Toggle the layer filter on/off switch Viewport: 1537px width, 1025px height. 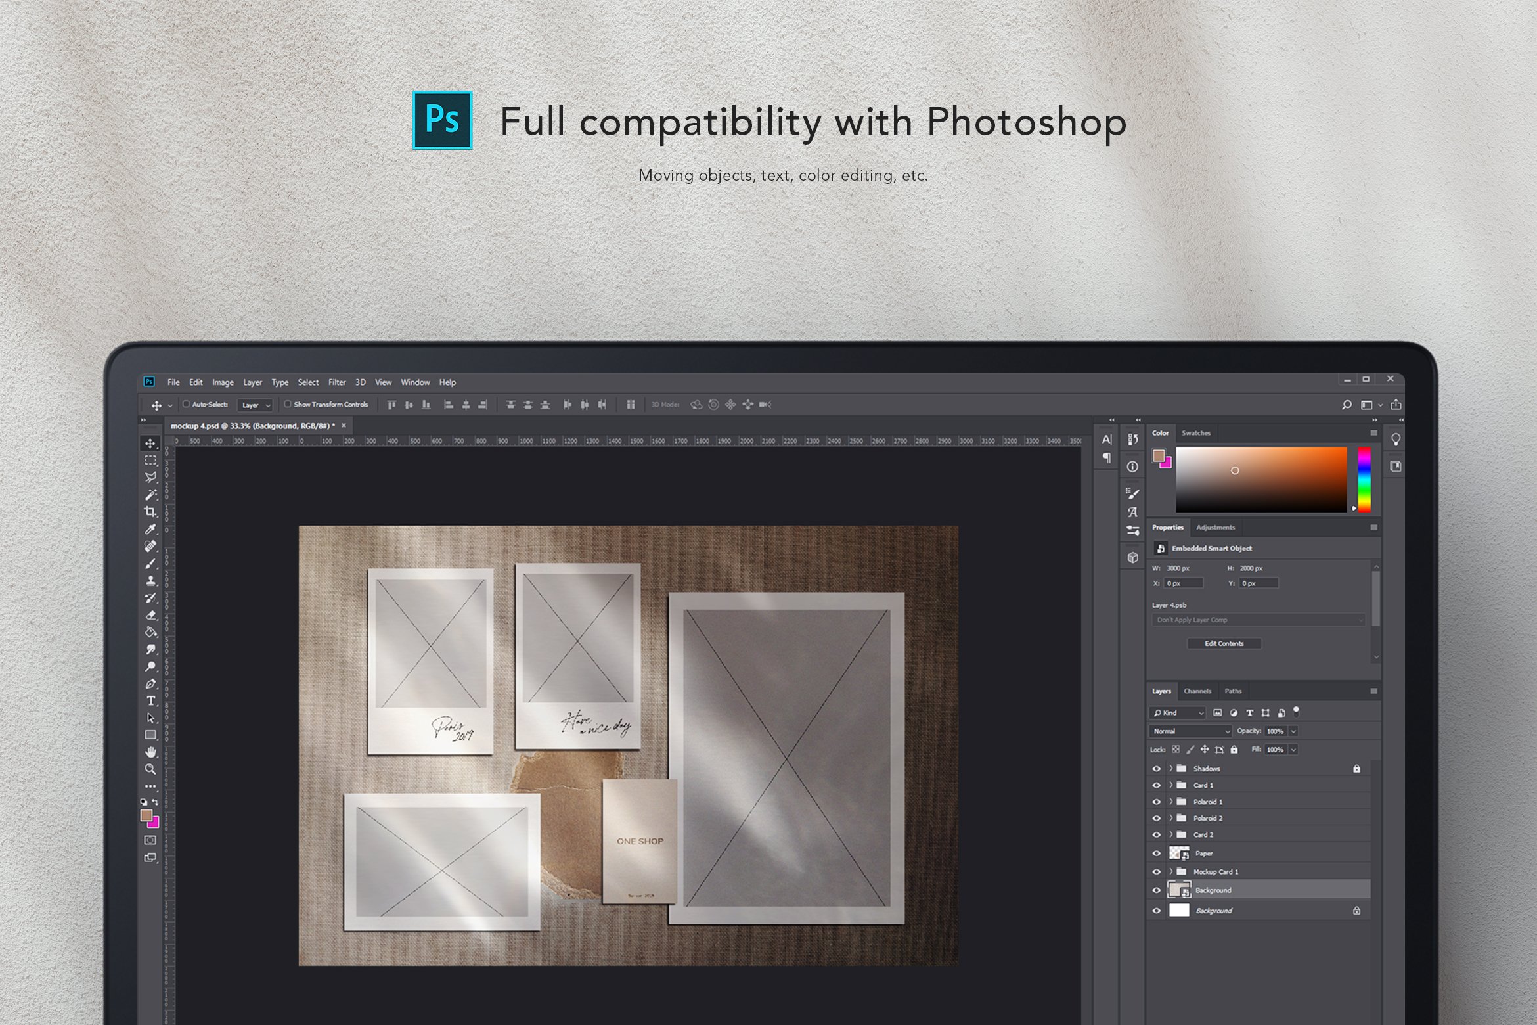click(x=1296, y=712)
